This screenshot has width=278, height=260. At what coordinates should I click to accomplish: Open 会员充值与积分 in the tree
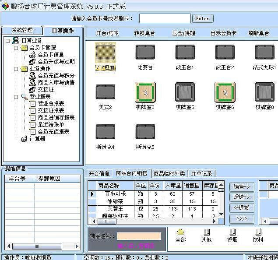[x=56, y=76]
